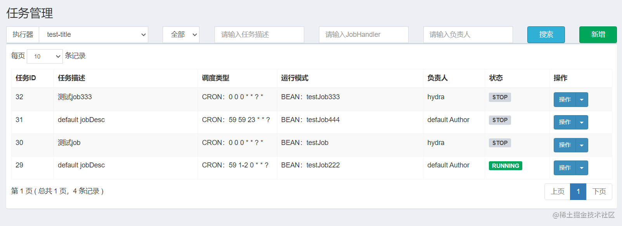Click default jobDesc in task 31 row
622x226 pixels.
point(81,120)
